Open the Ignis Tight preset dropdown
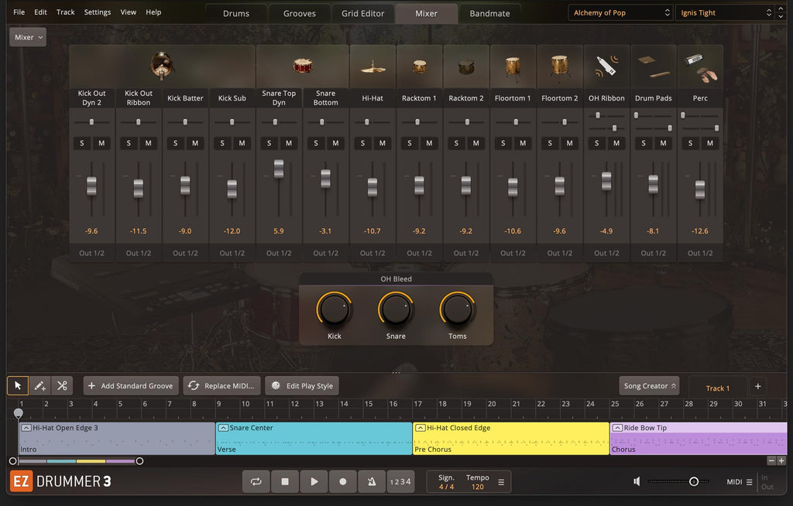The image size is (793, 506). (x=725, y=12)
